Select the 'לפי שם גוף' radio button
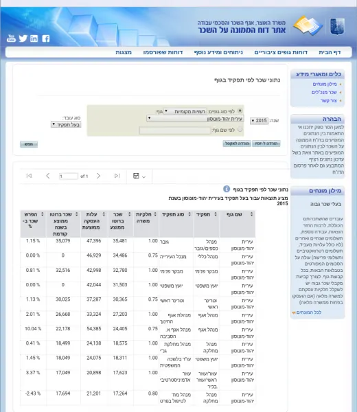357x412 pixels. pyautogui.click(x=240, y=129)
